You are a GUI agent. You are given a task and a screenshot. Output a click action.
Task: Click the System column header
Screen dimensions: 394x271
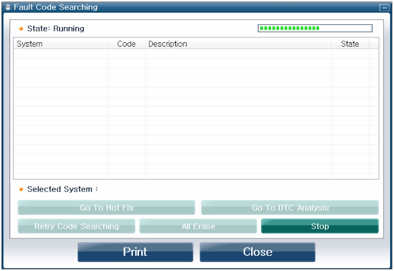[x=61, y=44]
